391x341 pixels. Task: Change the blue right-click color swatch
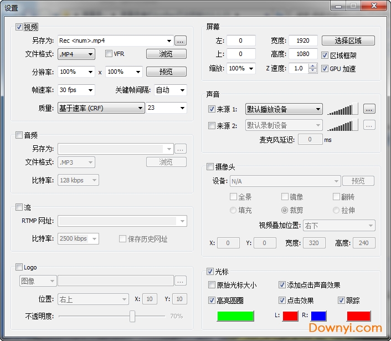pyautogui.click(x=318, y=316)
